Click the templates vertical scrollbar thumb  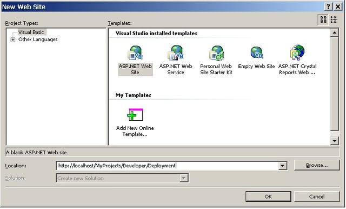(x=334, y=84)
